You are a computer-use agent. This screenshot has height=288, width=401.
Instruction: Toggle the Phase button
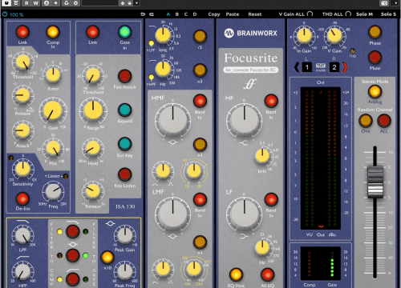click(375, 32)
